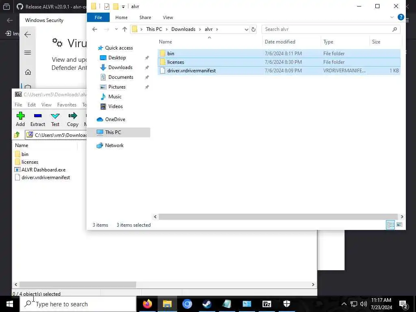Screen dimensions: 416x312
Task: Go up to the Downloads folder arrow
Action: [125, 29]
